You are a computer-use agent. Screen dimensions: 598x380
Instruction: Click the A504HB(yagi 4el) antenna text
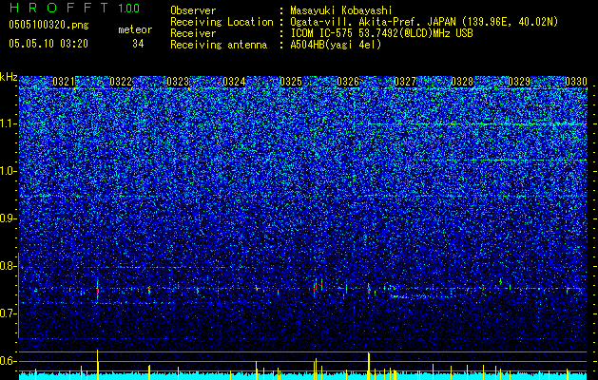click(336, 45)
